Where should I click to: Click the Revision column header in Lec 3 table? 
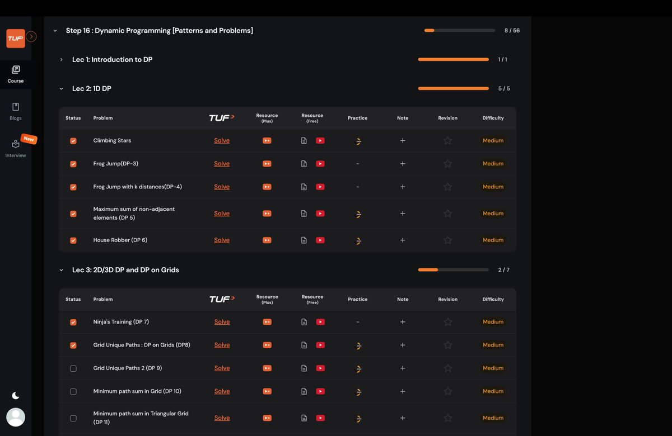[x=448, y=300]
